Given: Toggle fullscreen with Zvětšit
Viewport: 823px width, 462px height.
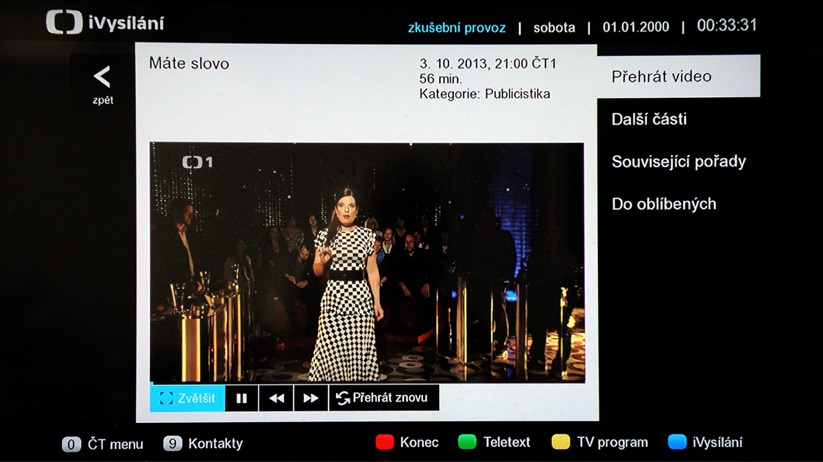Looking at the screenshot, I should 187,398.
